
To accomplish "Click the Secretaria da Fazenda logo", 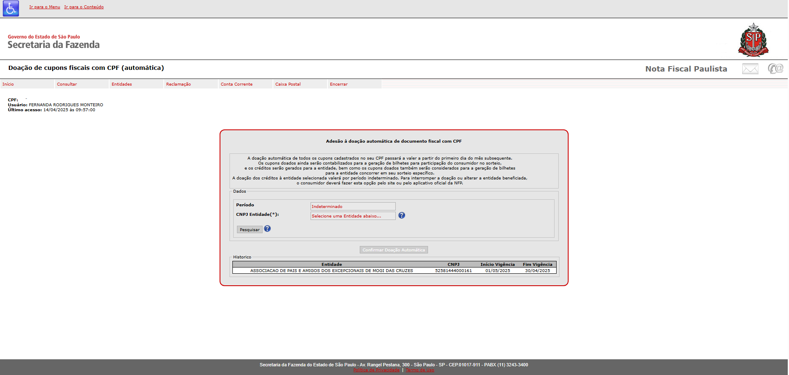I will click(x=53, y=42).
